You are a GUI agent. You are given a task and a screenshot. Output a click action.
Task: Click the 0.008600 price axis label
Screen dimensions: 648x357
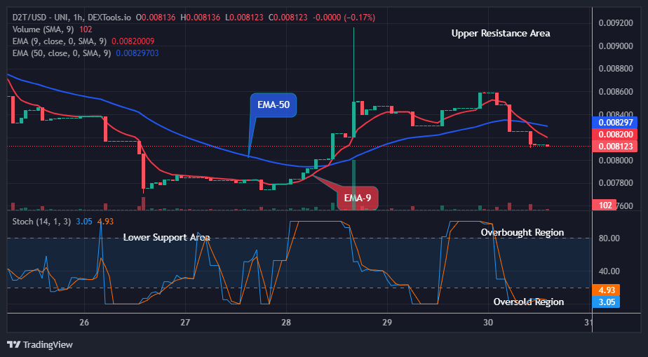[x=616, y=91]
